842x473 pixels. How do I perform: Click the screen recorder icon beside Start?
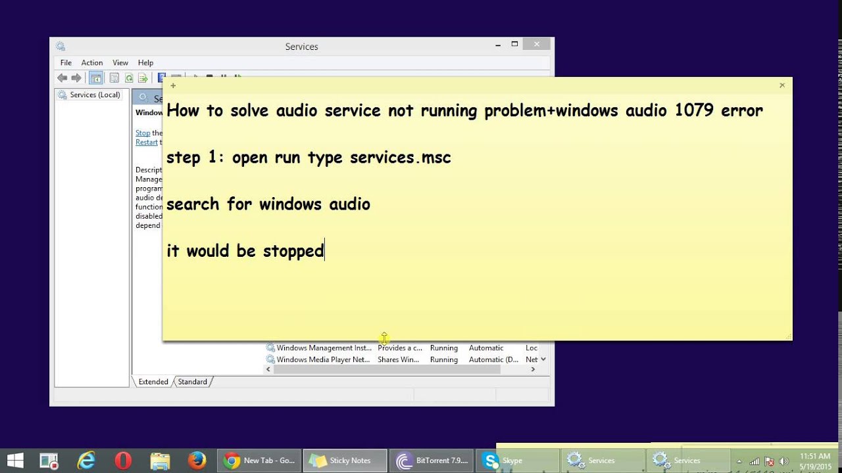click(49, 461)
